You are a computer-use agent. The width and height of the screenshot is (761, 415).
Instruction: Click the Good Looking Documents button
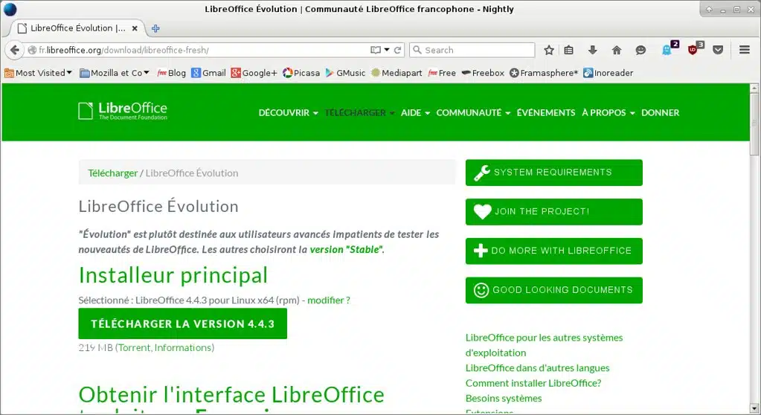click(x=553, y=290)
